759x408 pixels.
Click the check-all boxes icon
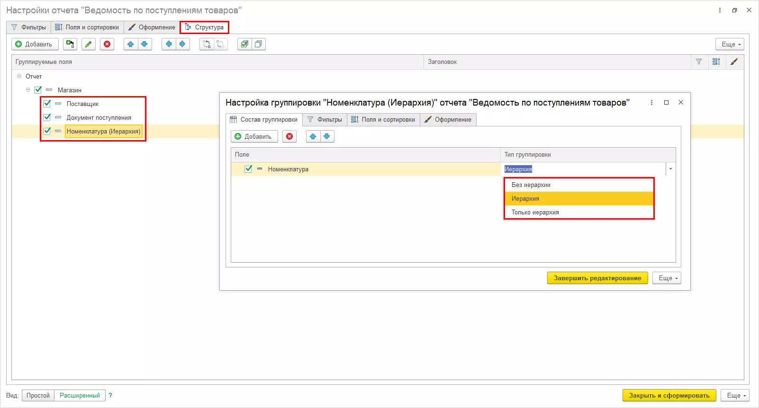244,44
